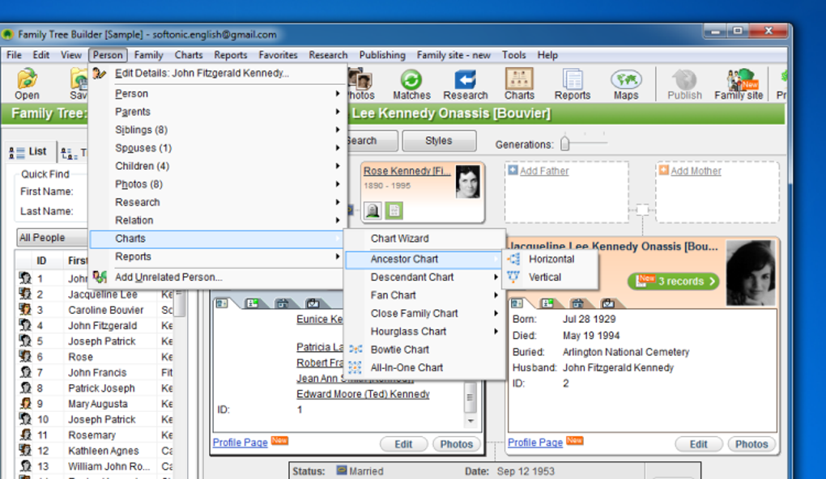Click the Rose Kennedy name link
This screenshot has width=826, height=479.
click(407, 171)
